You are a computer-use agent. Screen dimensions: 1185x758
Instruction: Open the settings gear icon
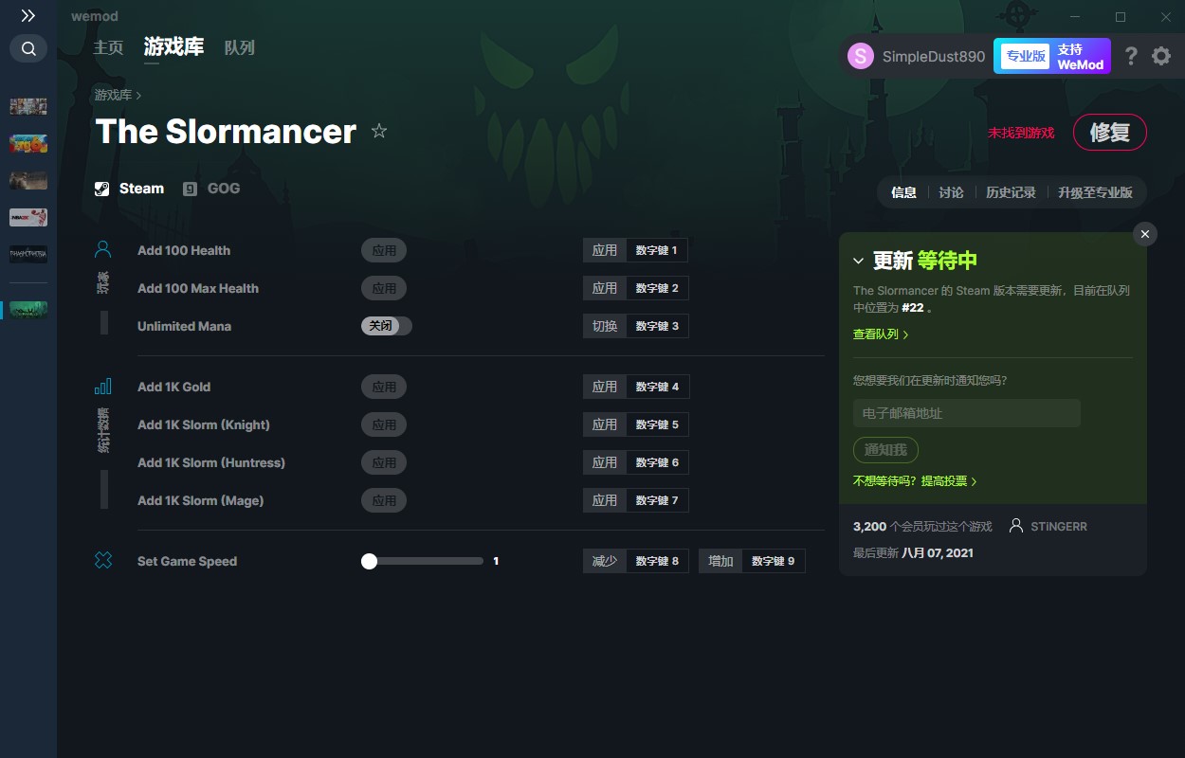tap(1161, 56)
